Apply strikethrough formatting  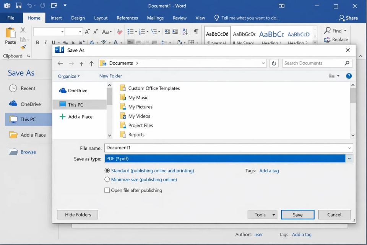(x=65, y=42)
